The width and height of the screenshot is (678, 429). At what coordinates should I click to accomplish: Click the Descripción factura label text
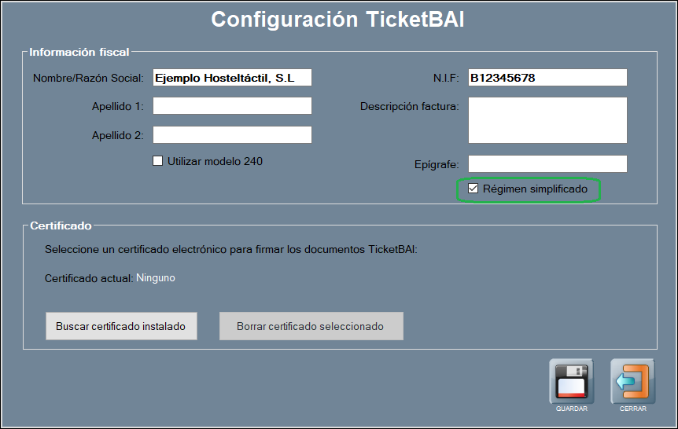click(x=409, y=106)
